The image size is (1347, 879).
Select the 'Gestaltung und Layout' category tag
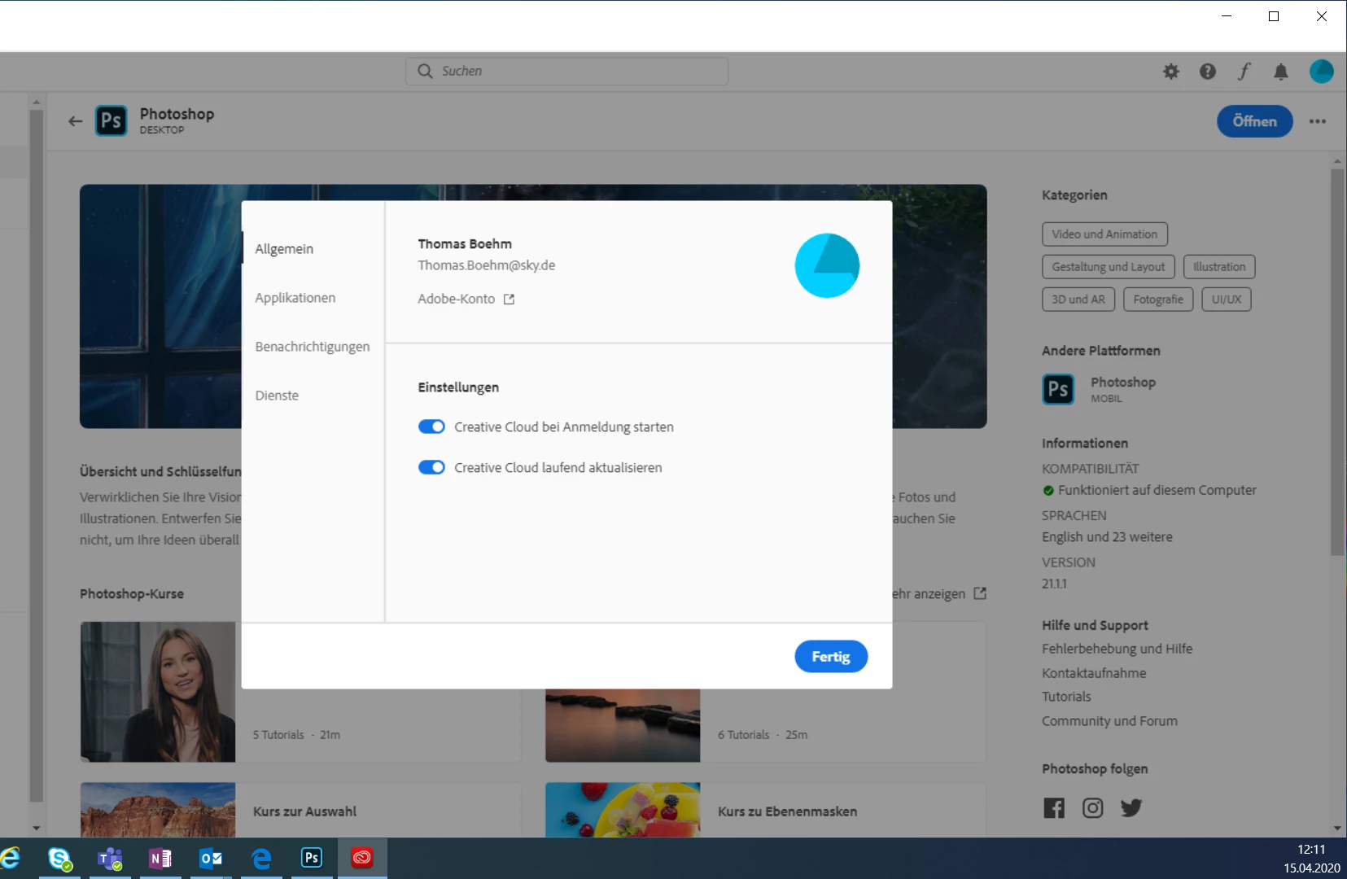tap(1108, 267)
